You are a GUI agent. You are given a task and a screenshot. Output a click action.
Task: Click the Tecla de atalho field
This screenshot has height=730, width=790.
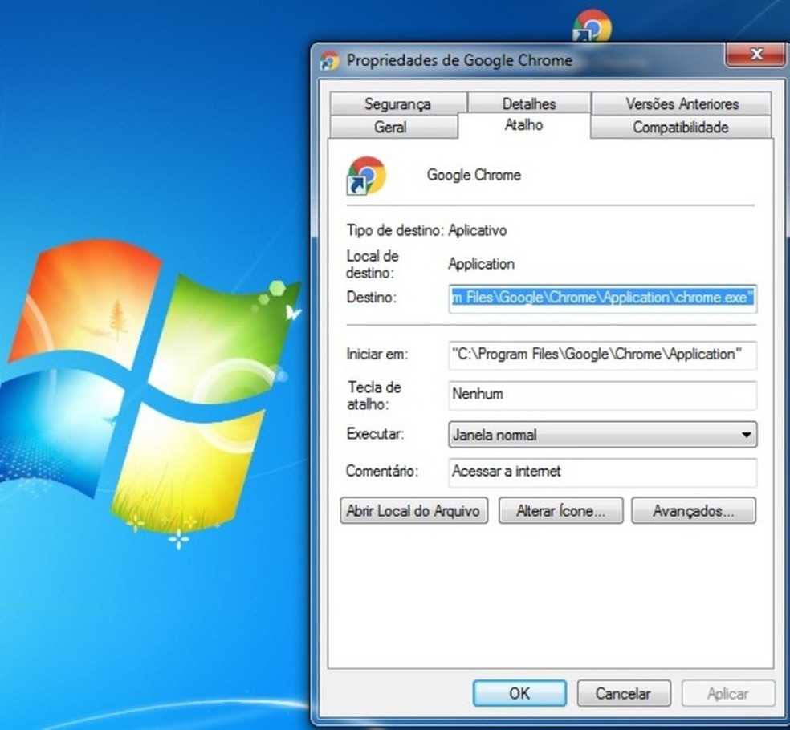(x=602, y=394)
